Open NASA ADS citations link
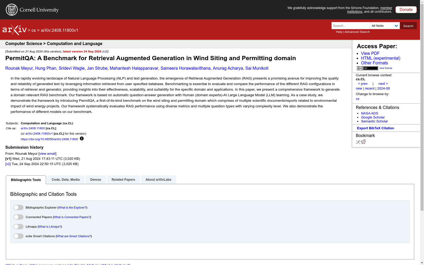Screen dimensions: 424x265 [x=369, y=113]
